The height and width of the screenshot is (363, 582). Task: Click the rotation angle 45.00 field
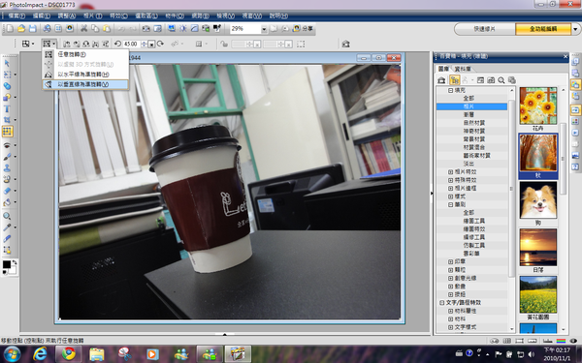(x=131, y=45)
